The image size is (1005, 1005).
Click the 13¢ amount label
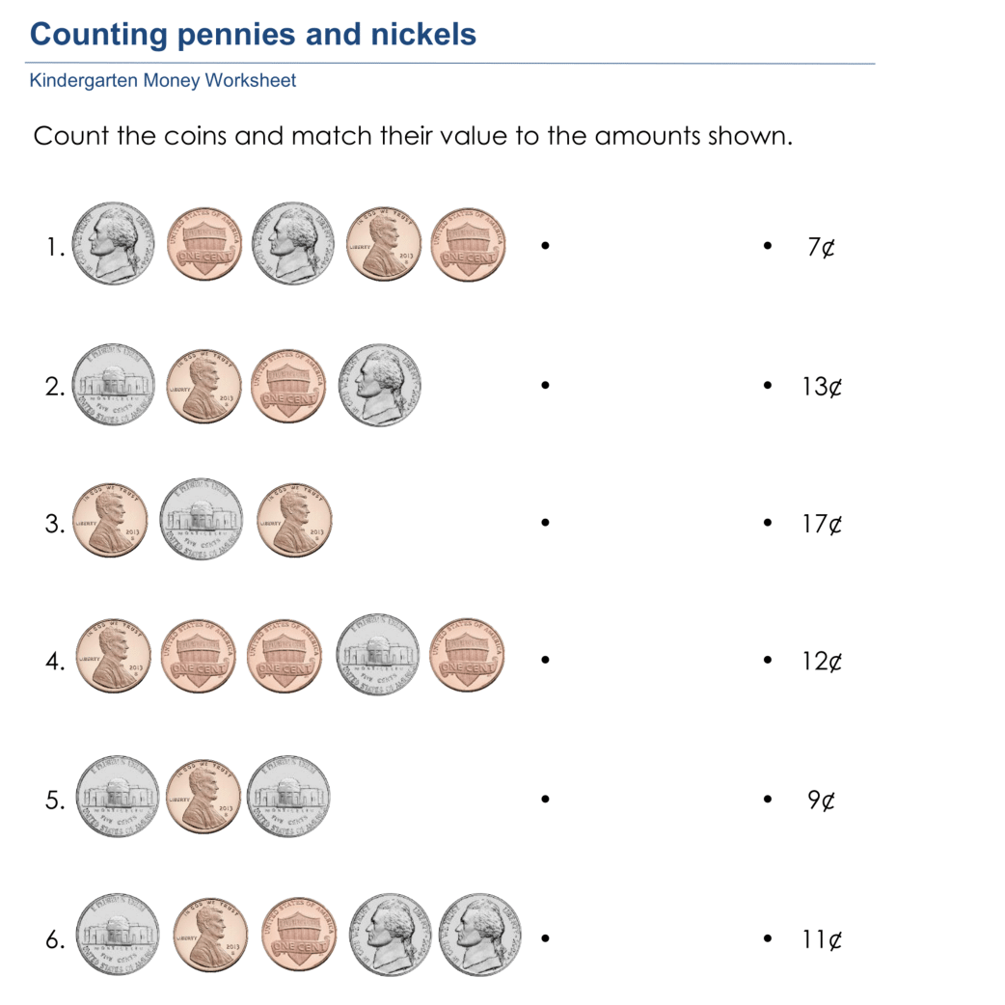[x=821, y=387]
